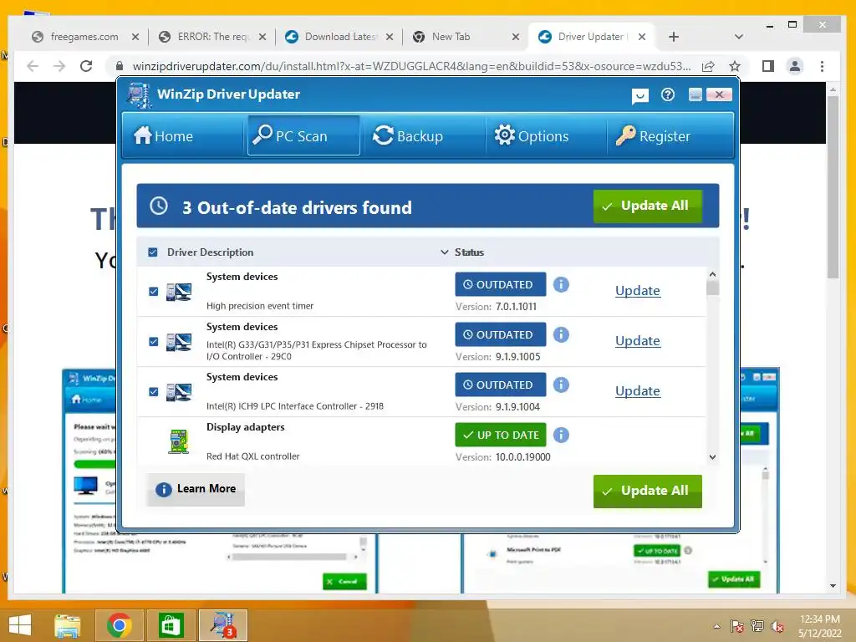Open File Explorer from the taskbar
The width and height of the screenshot is (856, 642).
pyautogui.click(x=68, y=625)
